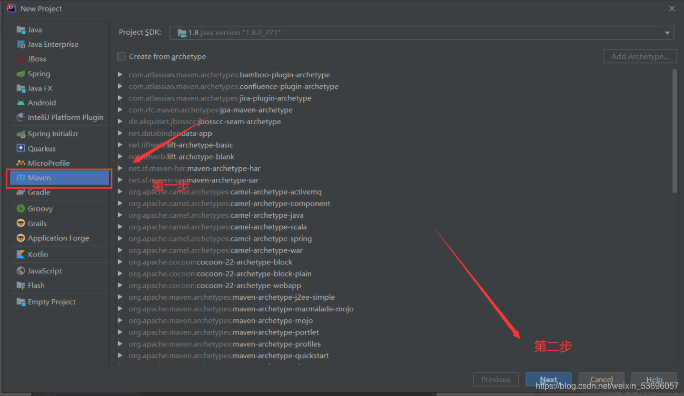Select Java Enterprise project type
Screen dimensions: 684x396
59,45
